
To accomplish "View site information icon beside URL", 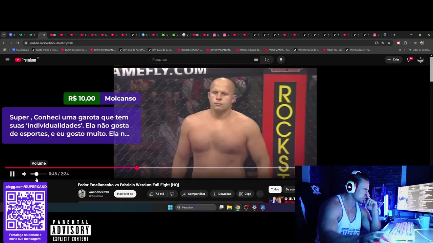I will pyautogui.click(x=26, y=43).
